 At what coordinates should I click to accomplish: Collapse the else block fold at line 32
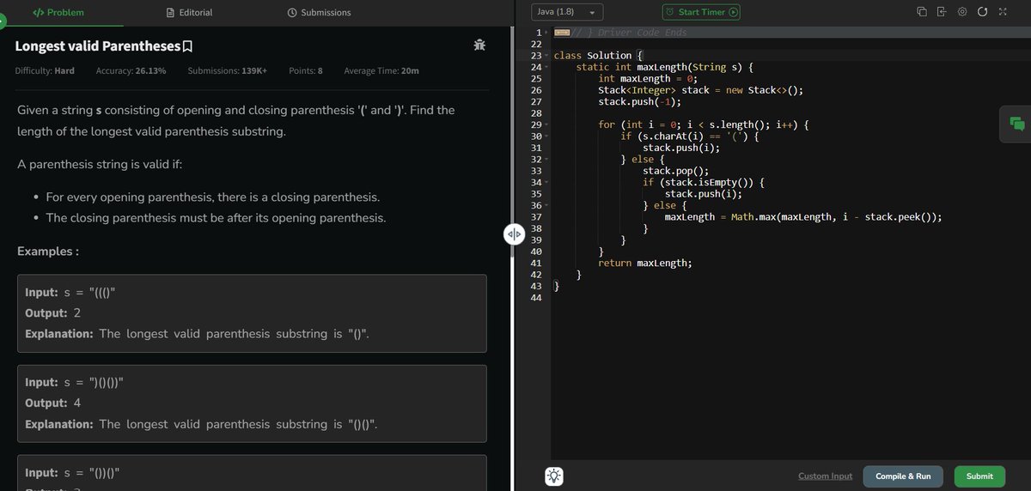[546, 160]
